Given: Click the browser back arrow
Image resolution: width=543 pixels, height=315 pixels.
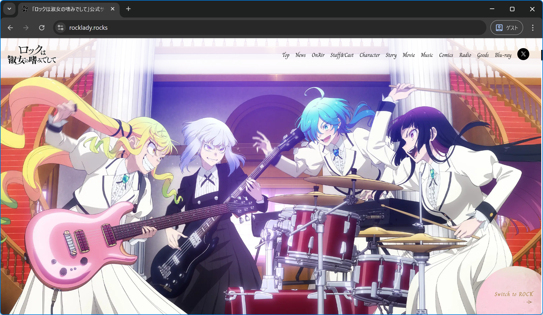Looking at the screenshot, I should click(11, 28).
